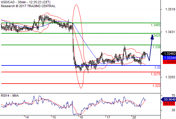
Task: Click the 1.338 green resistance label
Action: click(157, 47)
